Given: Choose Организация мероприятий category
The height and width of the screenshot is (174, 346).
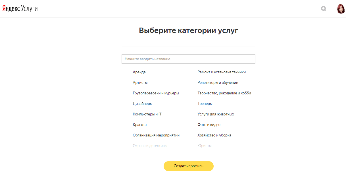Looking at the screenshot, I should pyautogui.click(x=156, y=135).
